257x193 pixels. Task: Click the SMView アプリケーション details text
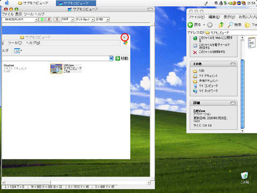202,113
